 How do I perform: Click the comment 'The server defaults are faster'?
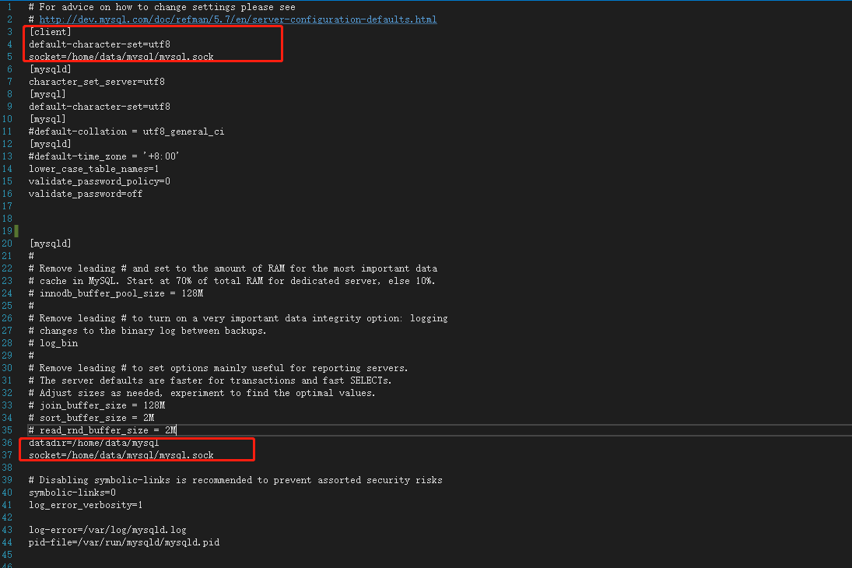[x=210, y=381]
